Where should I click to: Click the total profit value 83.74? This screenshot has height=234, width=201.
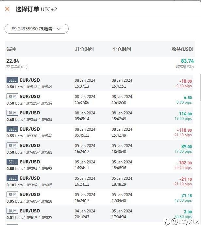point(187,61)
